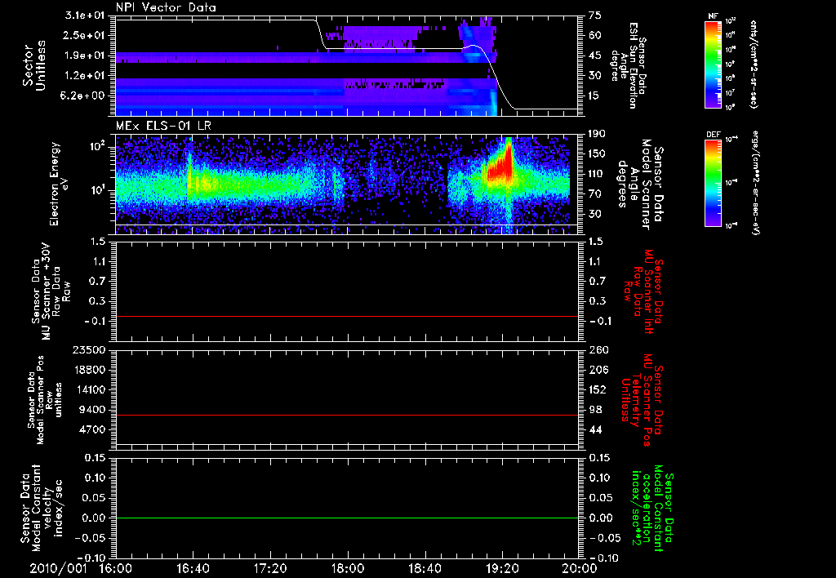The width and height of the screenshot is (836, 578).
Task: Click the 110 scanner angle tick label
Action: [597, 174]
